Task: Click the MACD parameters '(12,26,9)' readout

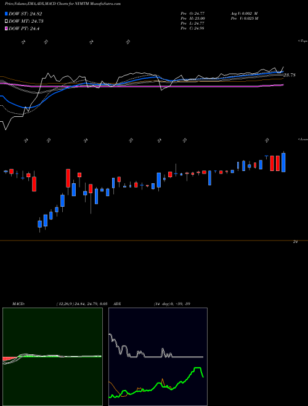Action: (x=82, y=304)
